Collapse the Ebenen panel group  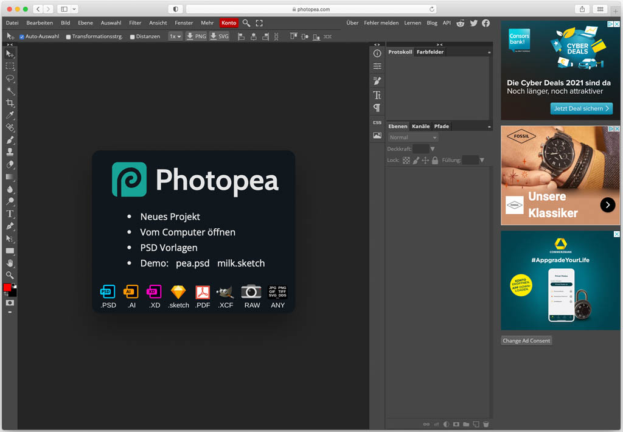point(490,127)
